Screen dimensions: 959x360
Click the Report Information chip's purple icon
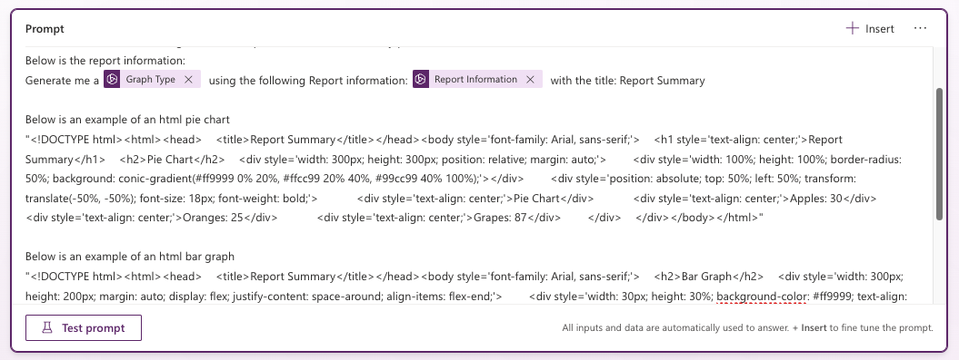pyautogui.click(x=421, y=79)
